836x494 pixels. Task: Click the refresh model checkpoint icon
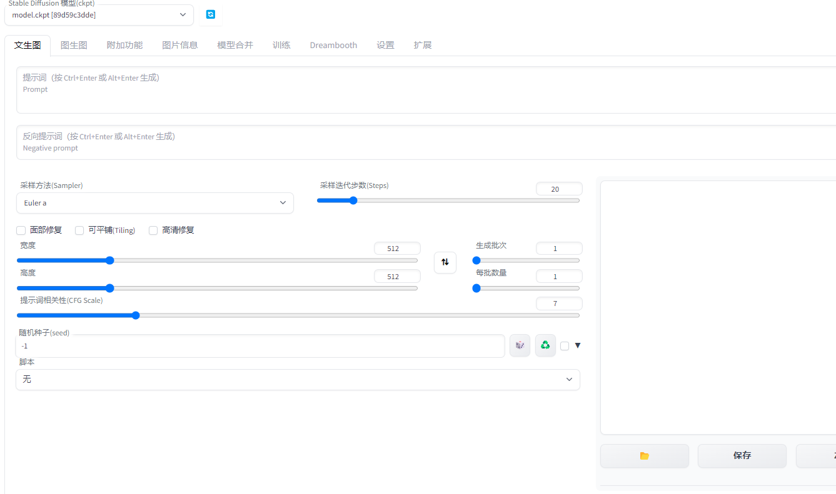click(211, 14)
